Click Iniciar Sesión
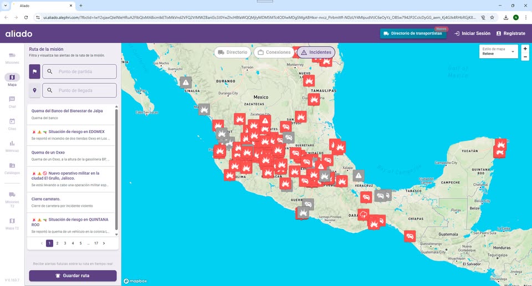Image resolution: width=532 pixels, height=286 pixels. pos(472,34)
